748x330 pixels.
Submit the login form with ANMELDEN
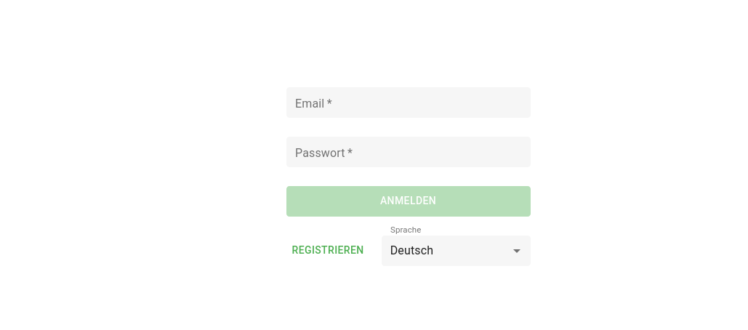coord(408,201)
